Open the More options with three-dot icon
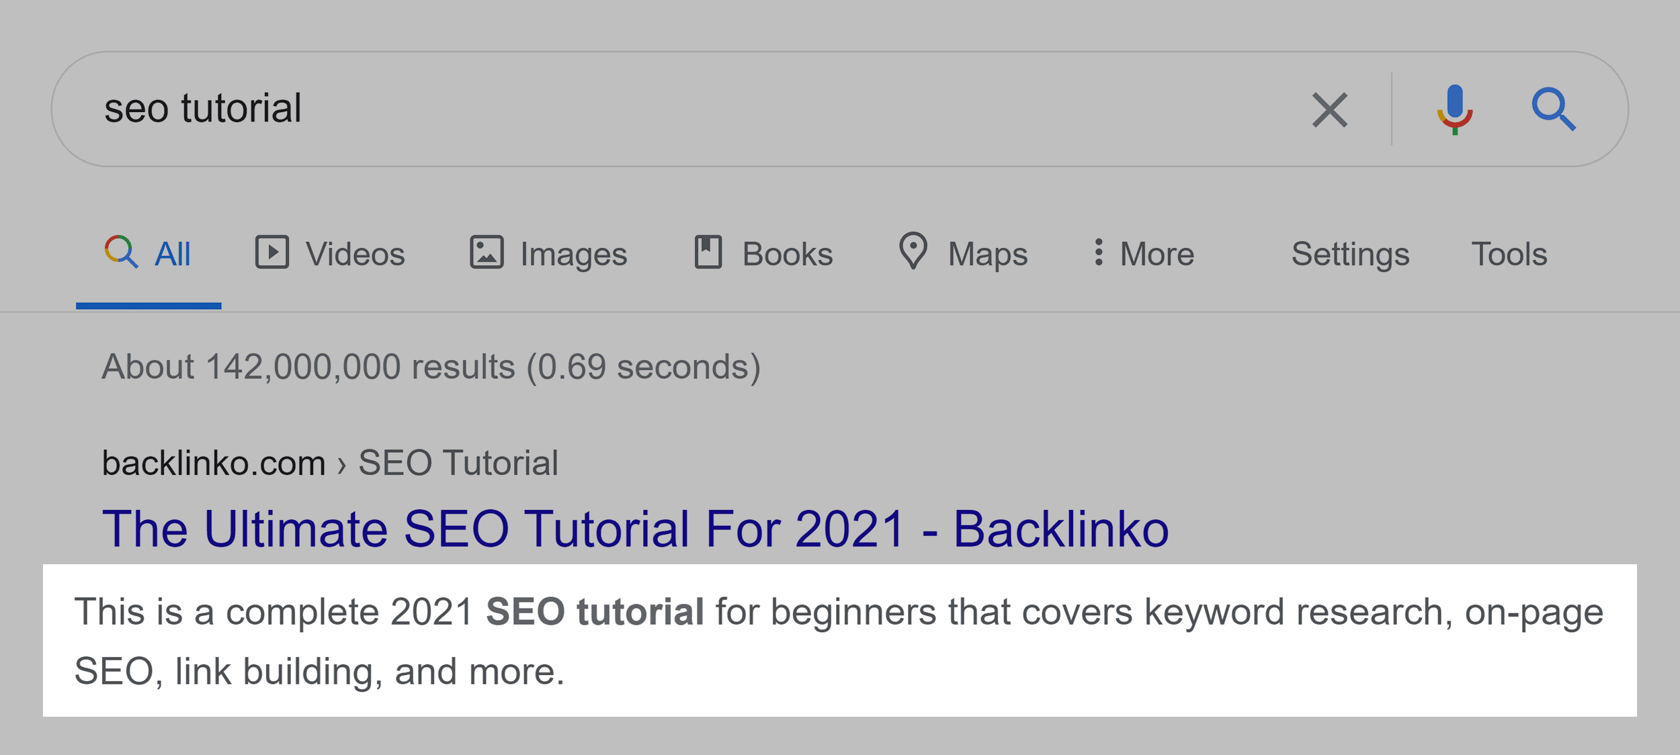This screenshot has height=755, width=1680. click(x=1099, y=253)
